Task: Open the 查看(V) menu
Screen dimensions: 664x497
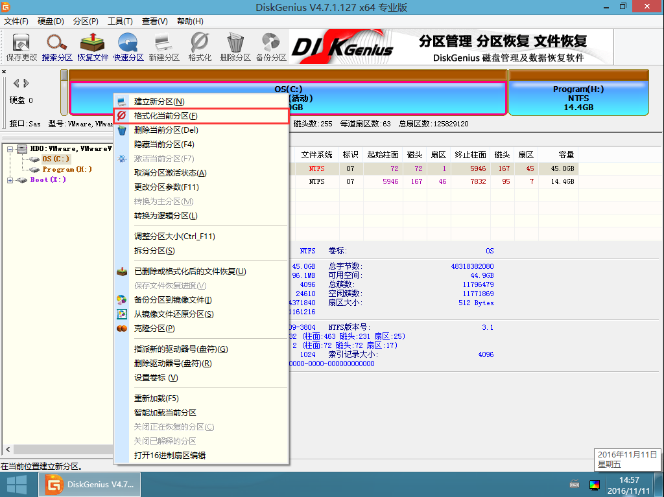Action: coord(154,21)
